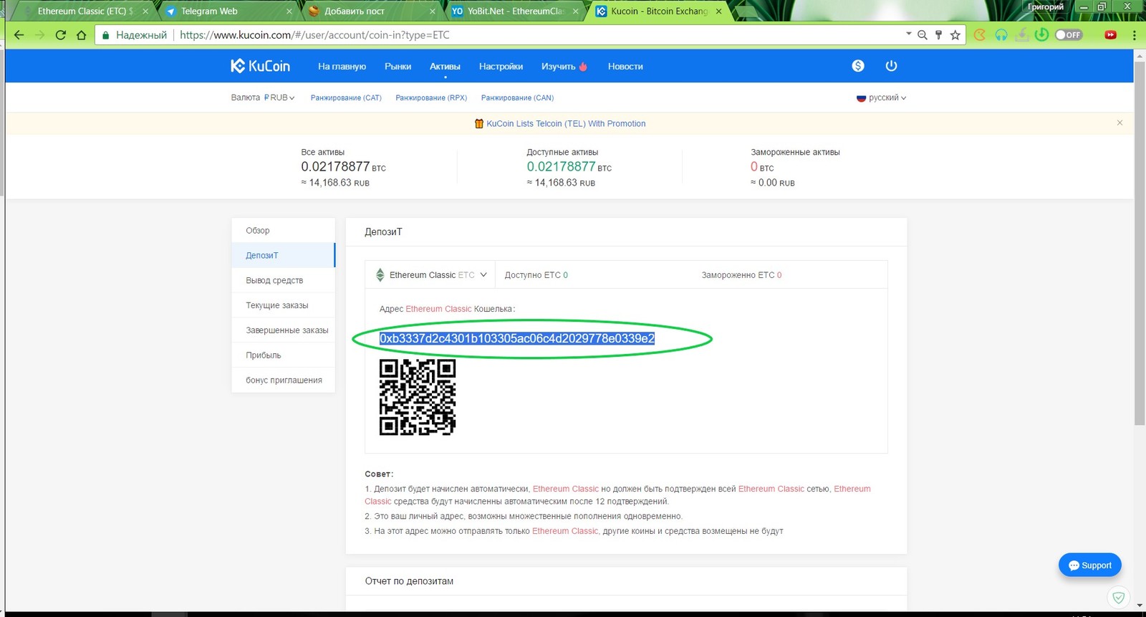Image resolution: width=1146 pixels, height=617 pixels.
Task: Click the Отчет по депозитам heading
Action: coord(409,580)
